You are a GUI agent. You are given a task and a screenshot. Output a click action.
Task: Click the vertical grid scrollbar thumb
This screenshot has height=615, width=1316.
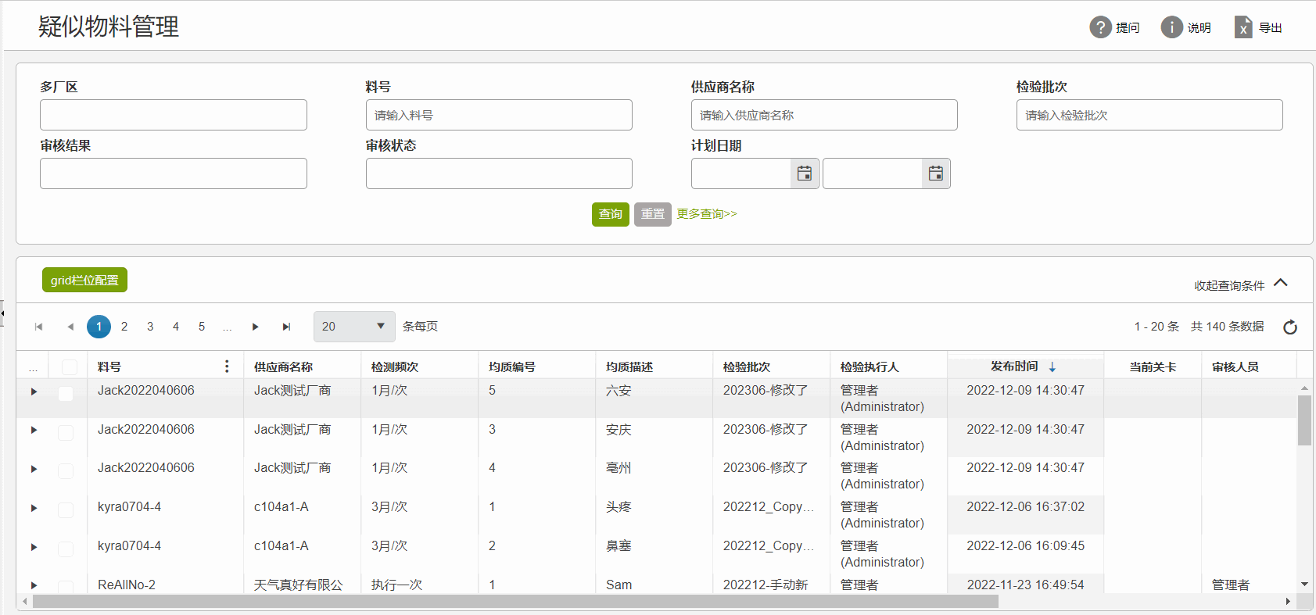pyautogui.click(x=1304, y=420)
